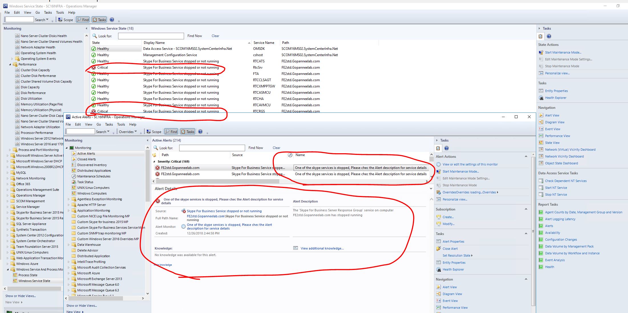Click the Scope toolbar icon in Active Alerts window

(154, 132)
